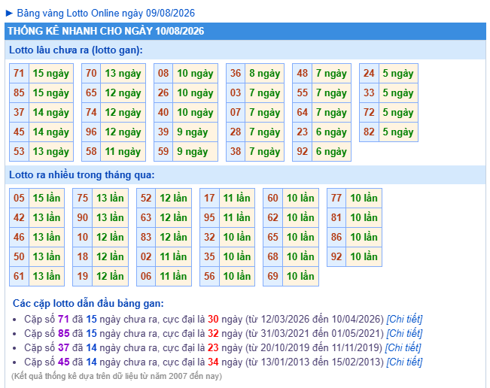Select frequent number 56
Screen dimensions: 490x388
209,276
